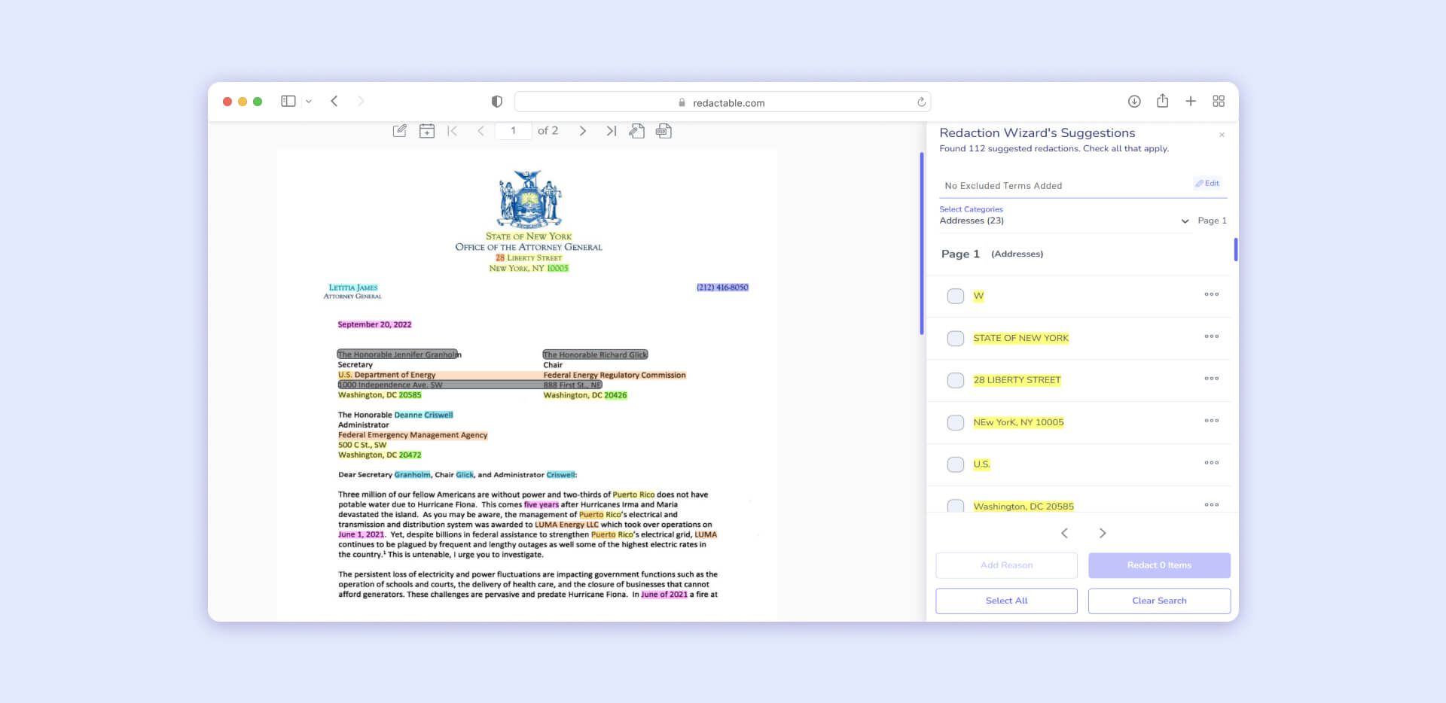1446x703 pixels.
Task: Open more options for Washington, DC 20585 row
Action: coord(1211,504)
